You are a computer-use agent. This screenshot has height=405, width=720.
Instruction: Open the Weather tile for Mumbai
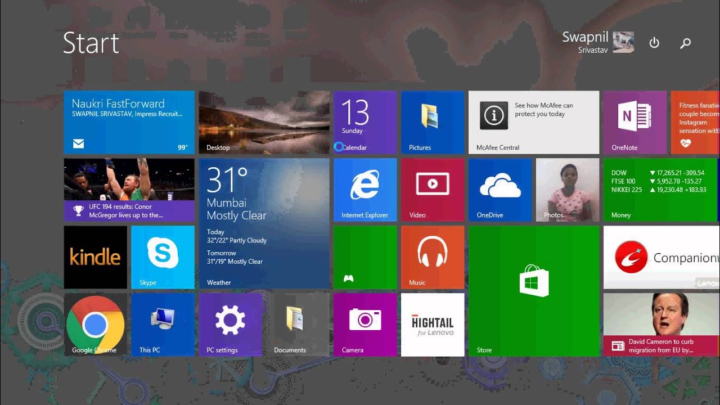pyautogui.click(x=264, y=223)
